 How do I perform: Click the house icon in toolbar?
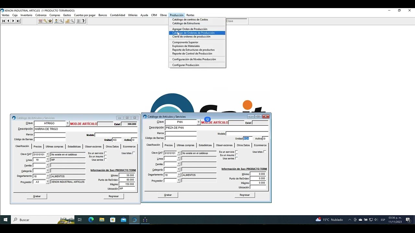pos(50,21)
